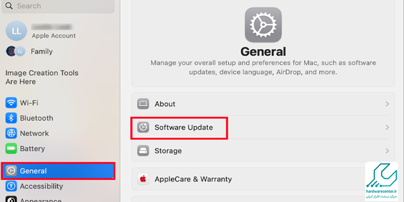Click the Network globe icon
The height and width of the screenshot is (202, 404).
pyautogui.click(x=11, y=133)
